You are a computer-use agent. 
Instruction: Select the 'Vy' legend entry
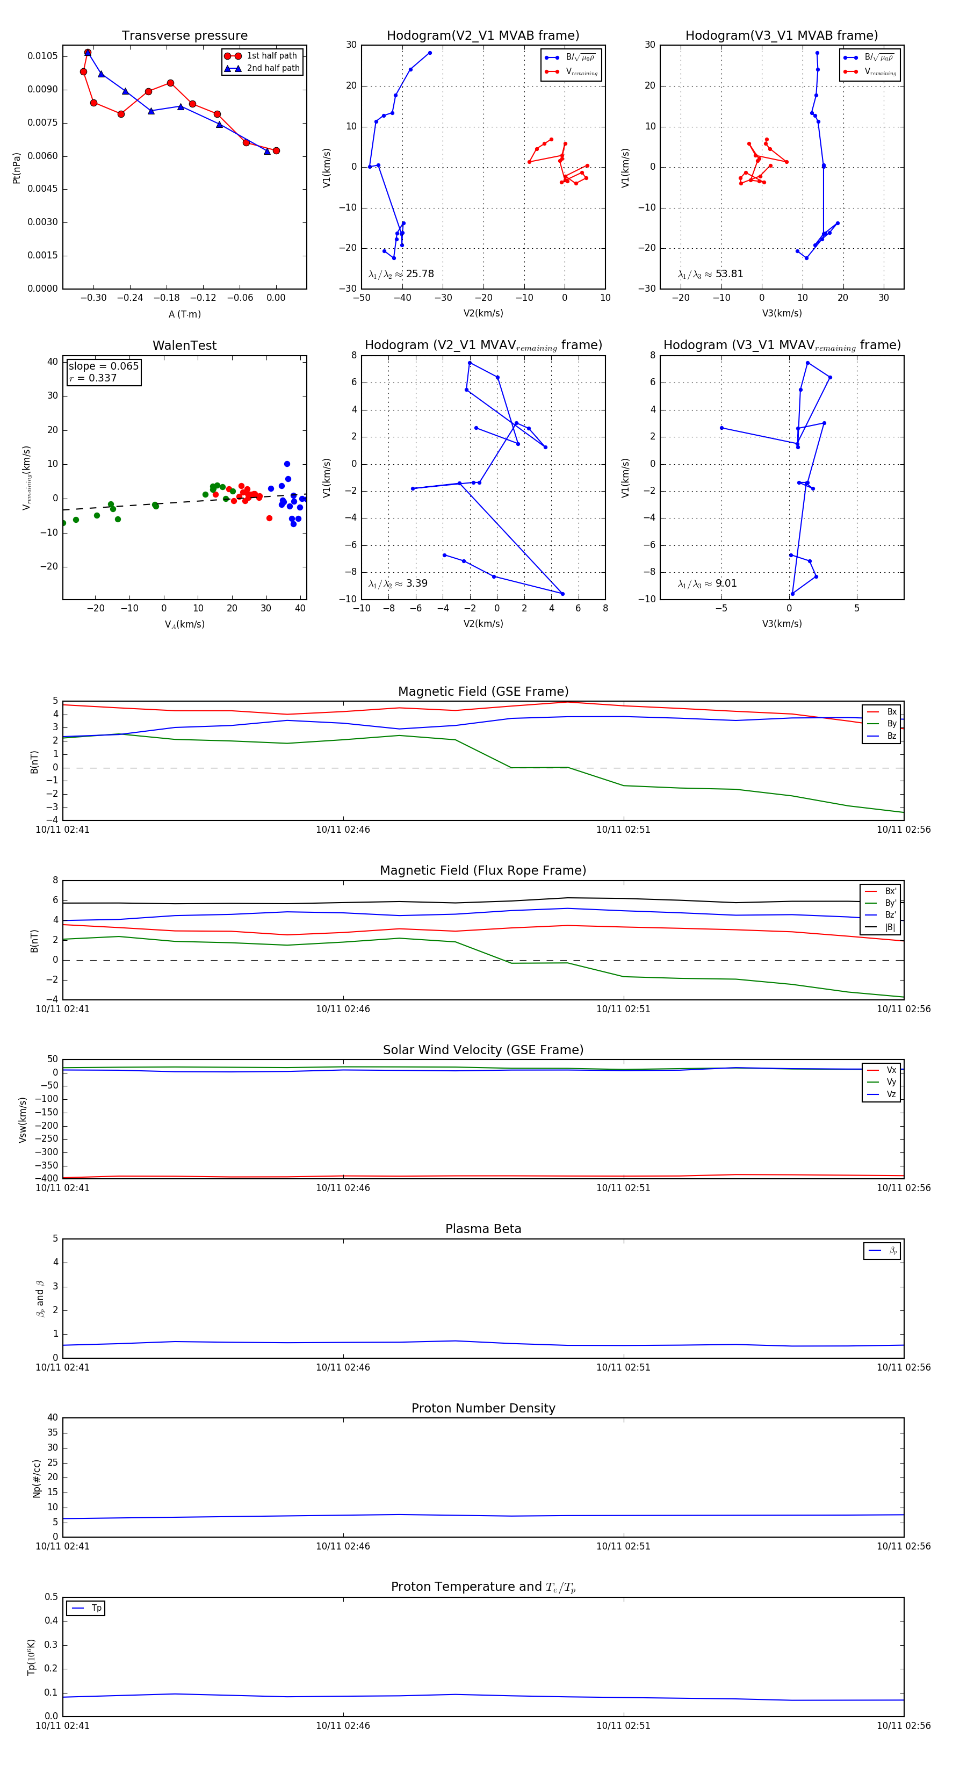pos(882,1082)
